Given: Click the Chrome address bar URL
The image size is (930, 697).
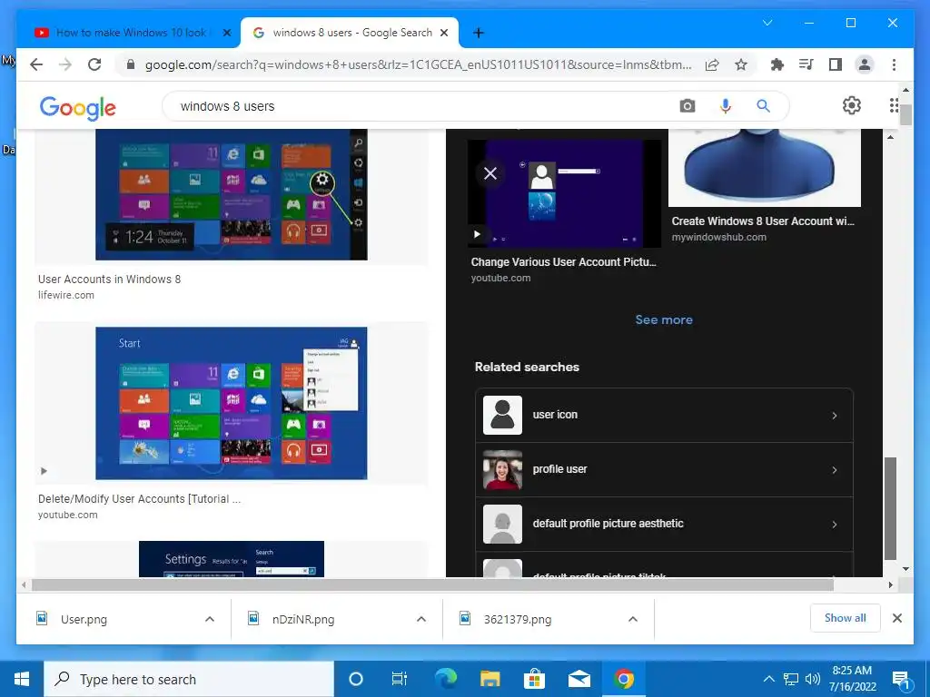Looking at the screenshot, I should click(x=418, y=65).
